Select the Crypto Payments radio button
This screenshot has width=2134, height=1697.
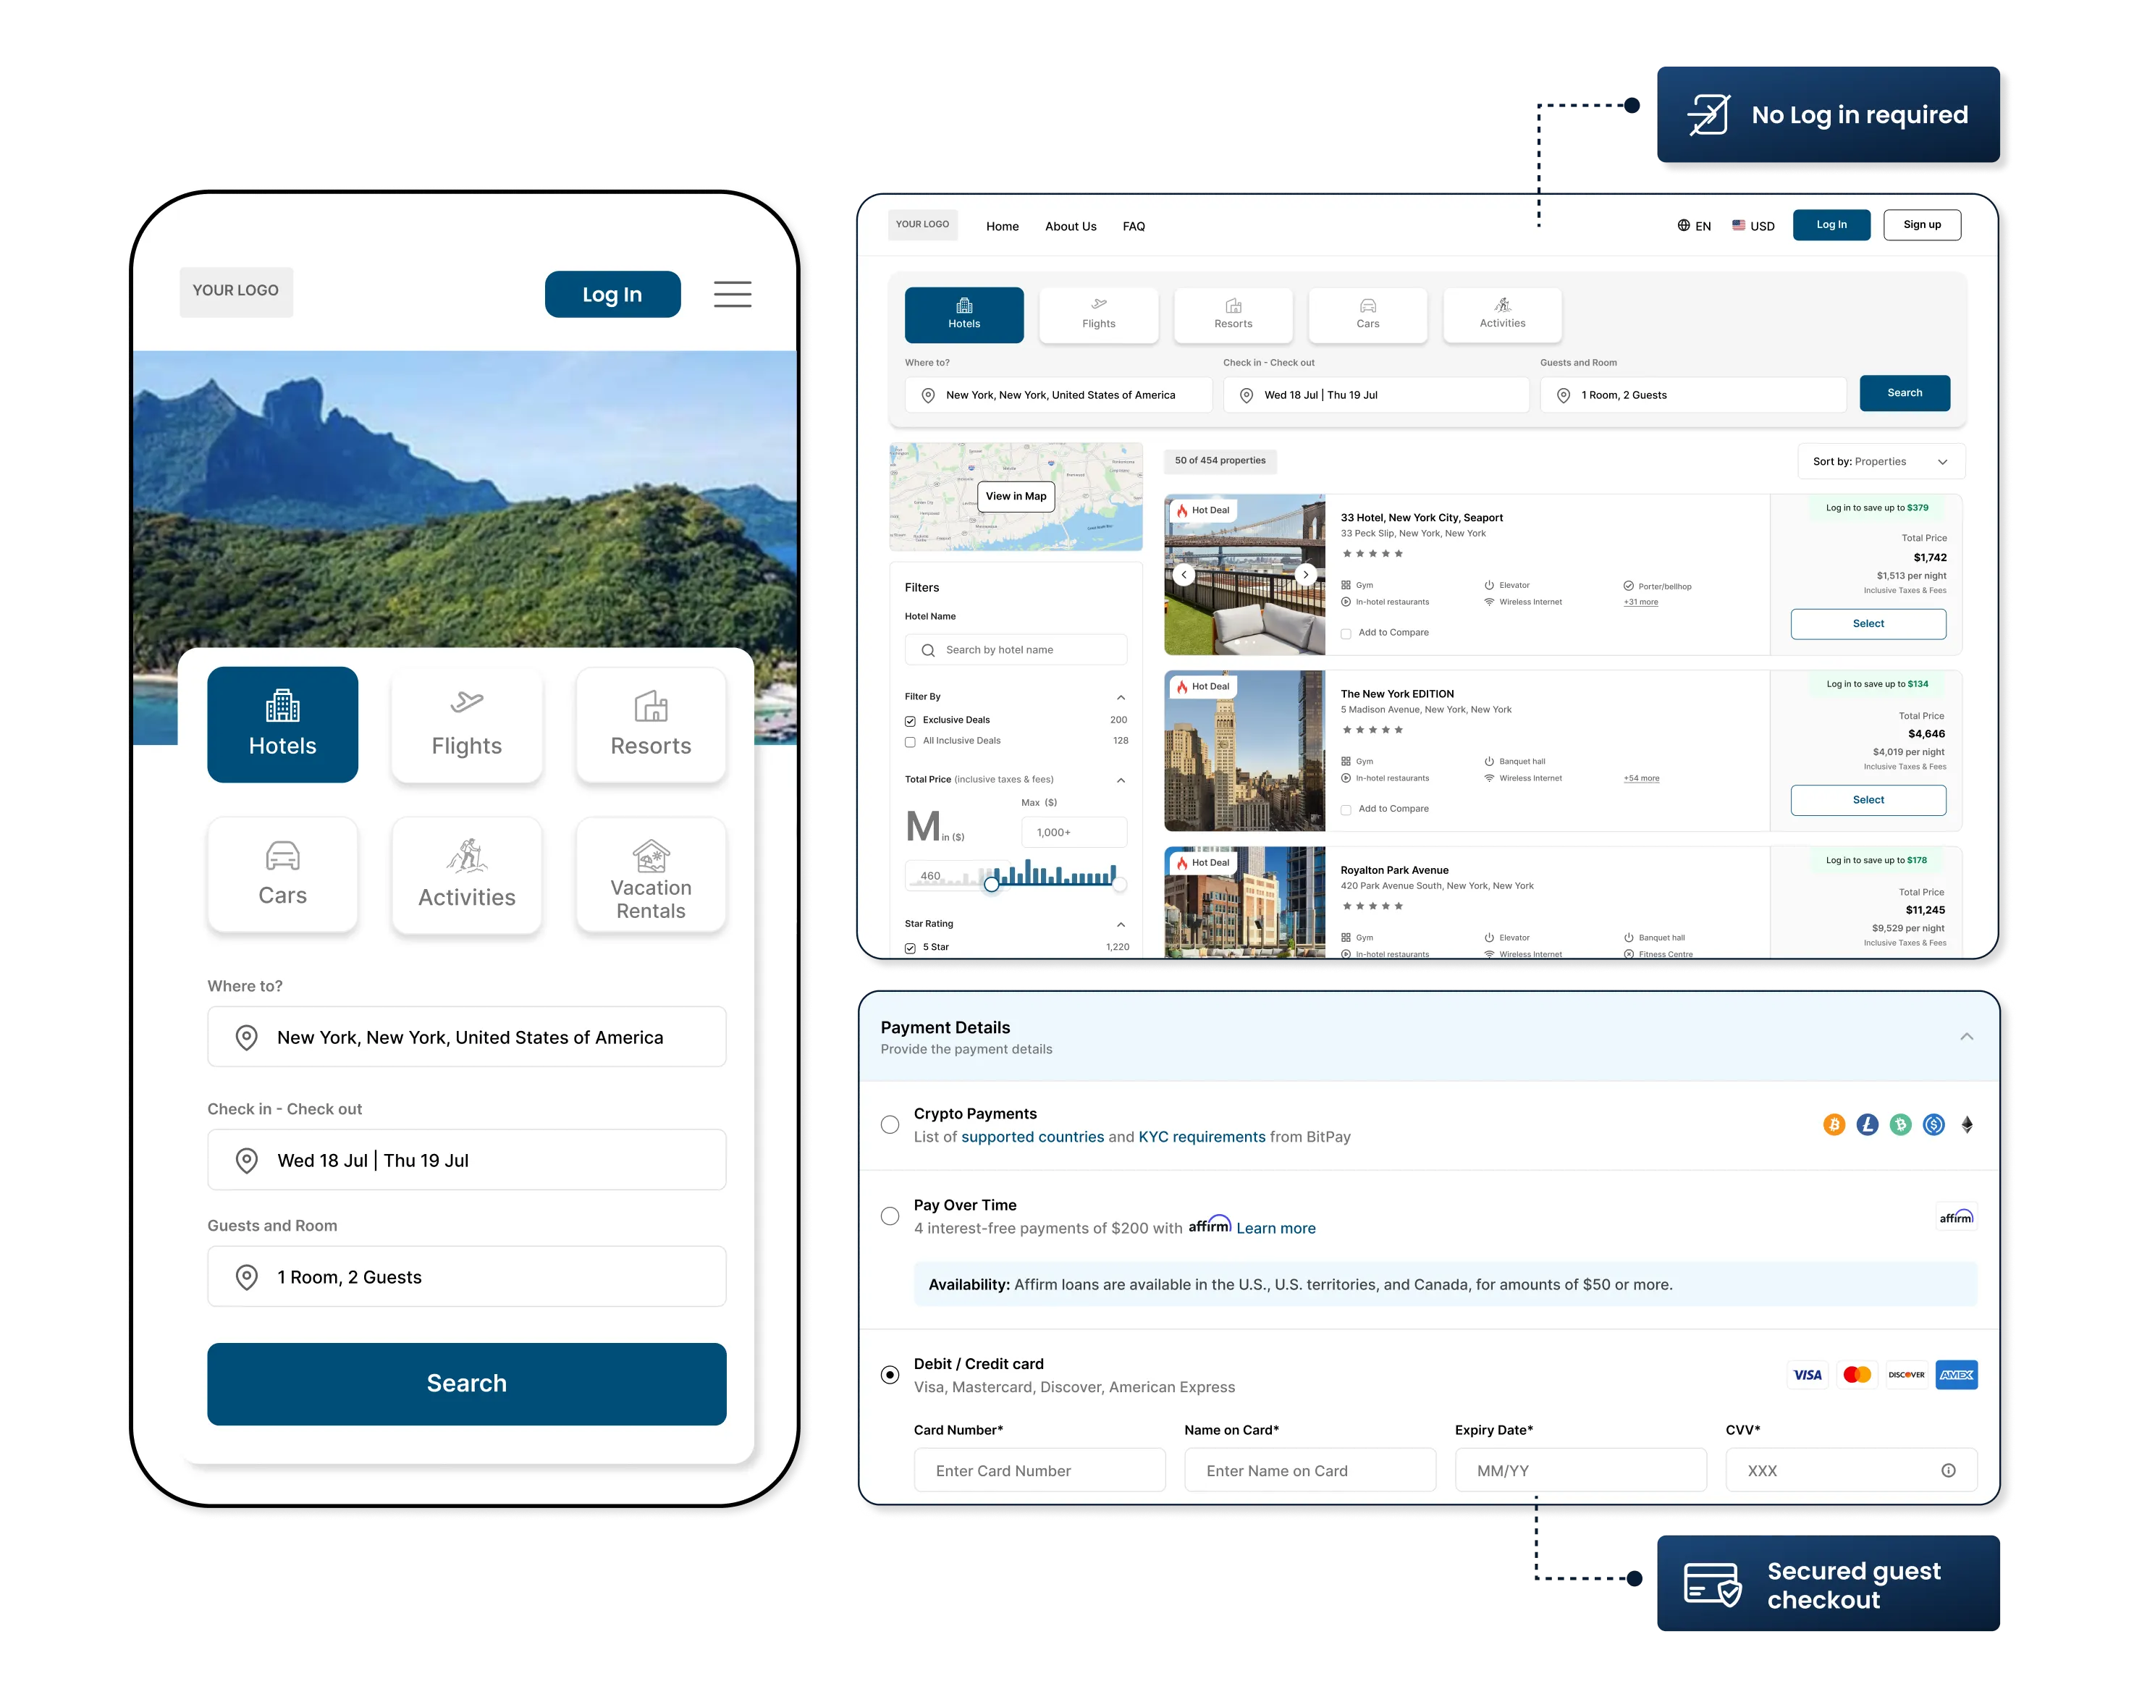pos(890,1125)
